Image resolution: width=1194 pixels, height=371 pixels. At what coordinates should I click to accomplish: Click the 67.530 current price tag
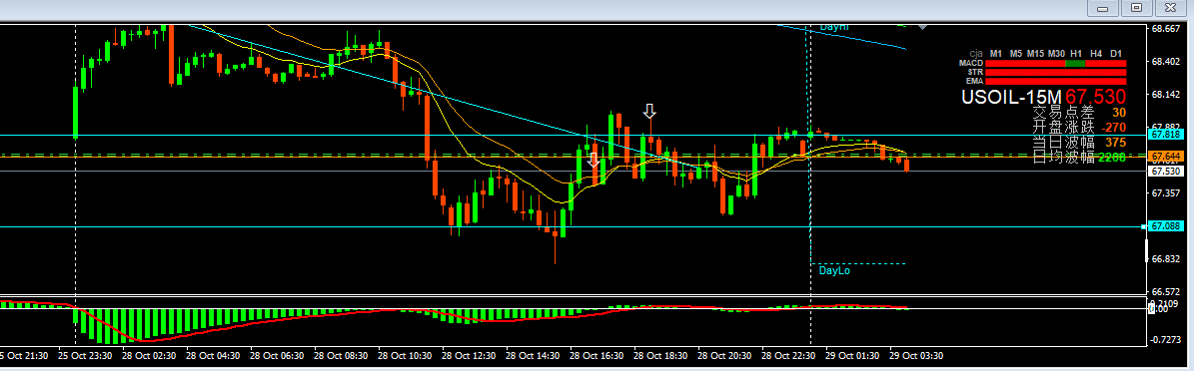point(1165,172)
